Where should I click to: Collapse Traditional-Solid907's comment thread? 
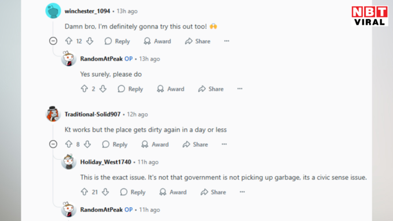tap(53, 144)
